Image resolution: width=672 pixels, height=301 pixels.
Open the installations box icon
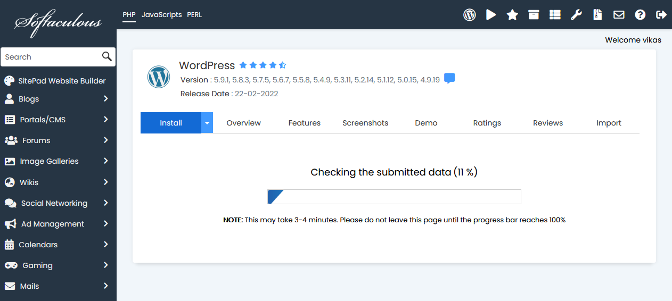tap(534, 15)
